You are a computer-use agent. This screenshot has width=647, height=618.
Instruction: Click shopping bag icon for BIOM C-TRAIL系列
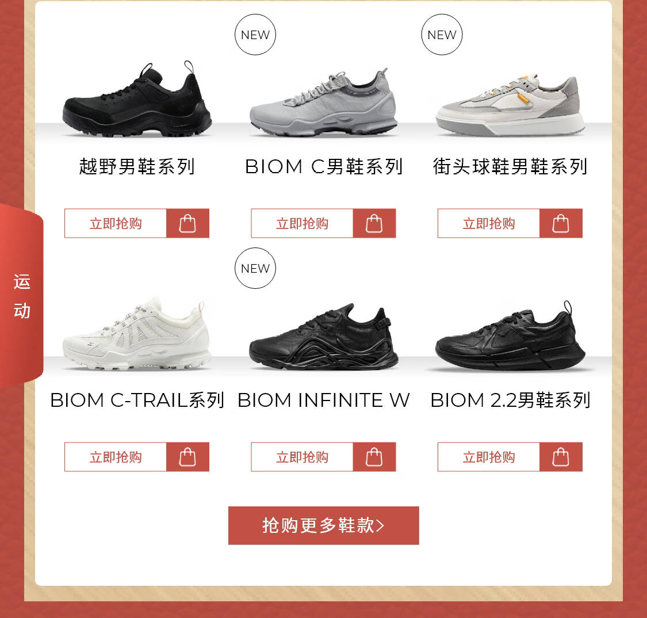(x=187, y=457)
